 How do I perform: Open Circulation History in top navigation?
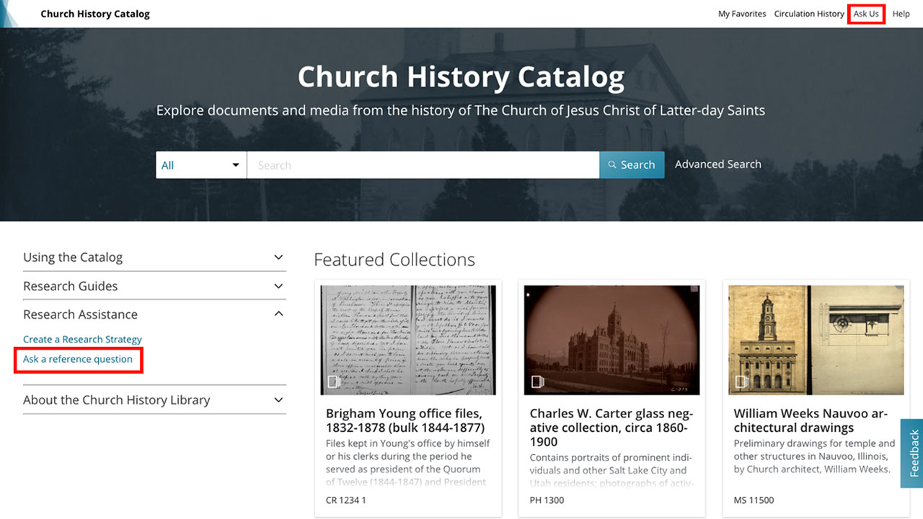coord(809,14)
